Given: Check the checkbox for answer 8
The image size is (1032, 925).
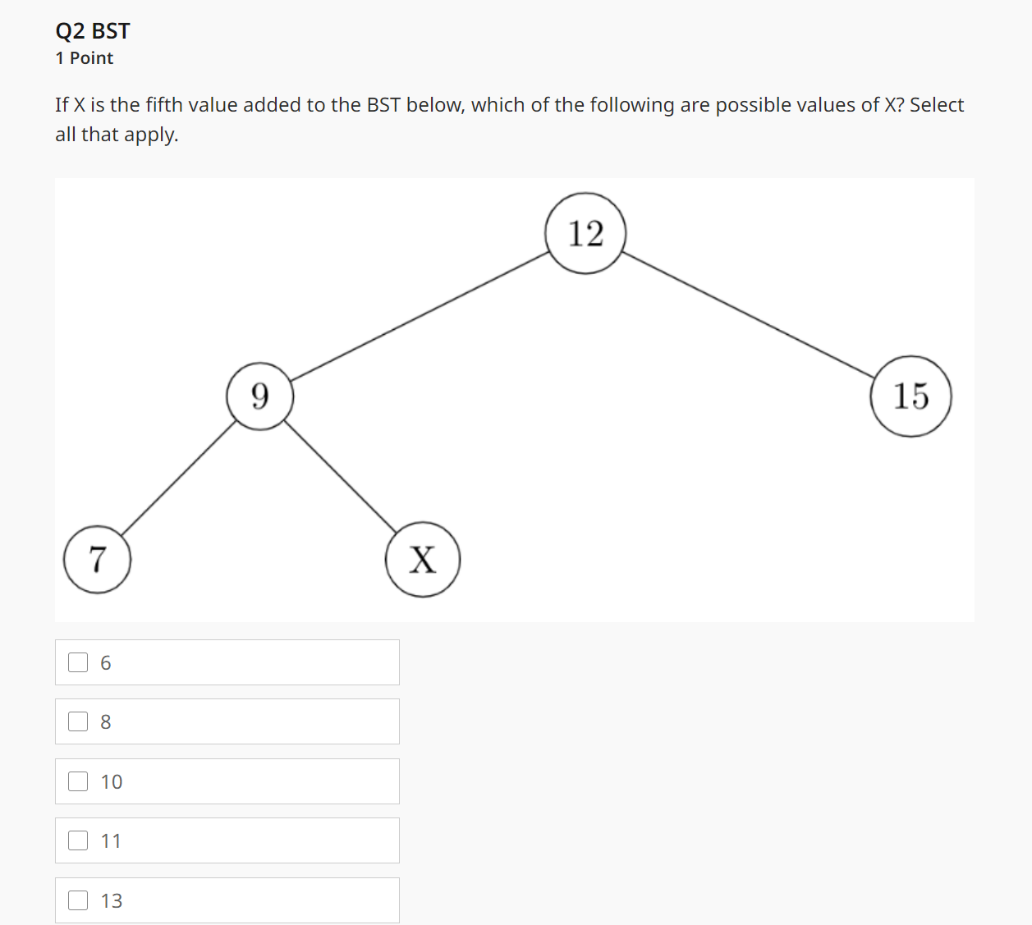Looking at the screenshot, I should [x=78, y=721].
